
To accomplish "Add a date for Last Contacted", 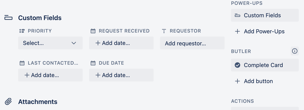I will pyautogui.click(x=51, y=75).
